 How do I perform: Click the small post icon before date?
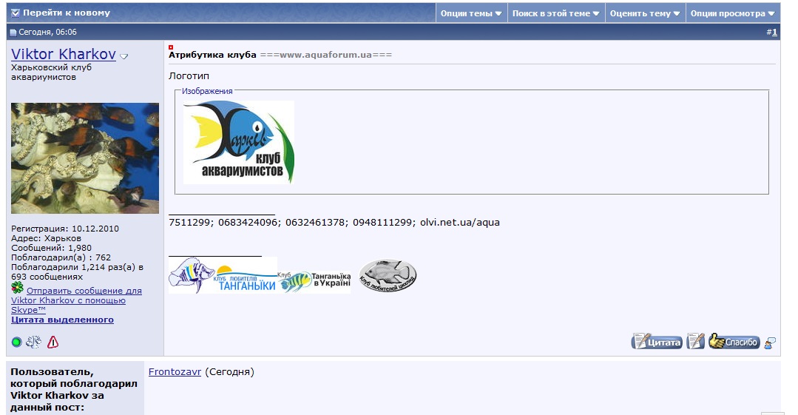tap(13, 33)
